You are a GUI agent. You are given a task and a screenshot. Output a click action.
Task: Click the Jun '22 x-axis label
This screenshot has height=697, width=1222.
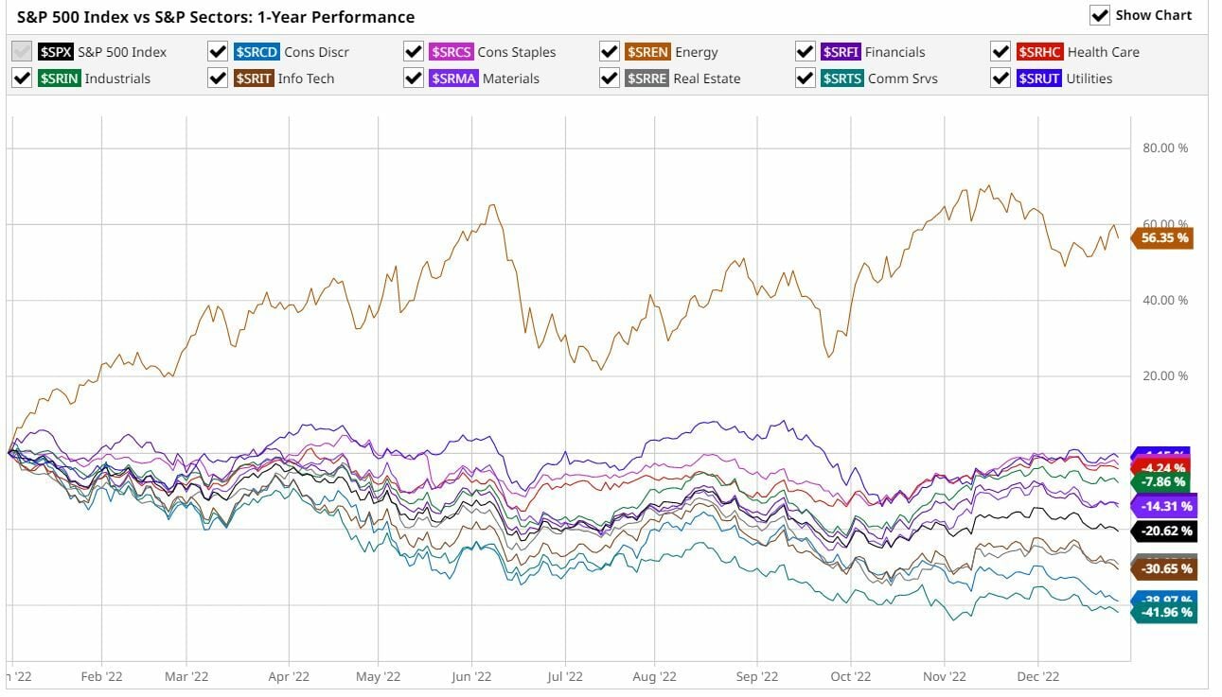pyautogui.click(x=471, y=676)
